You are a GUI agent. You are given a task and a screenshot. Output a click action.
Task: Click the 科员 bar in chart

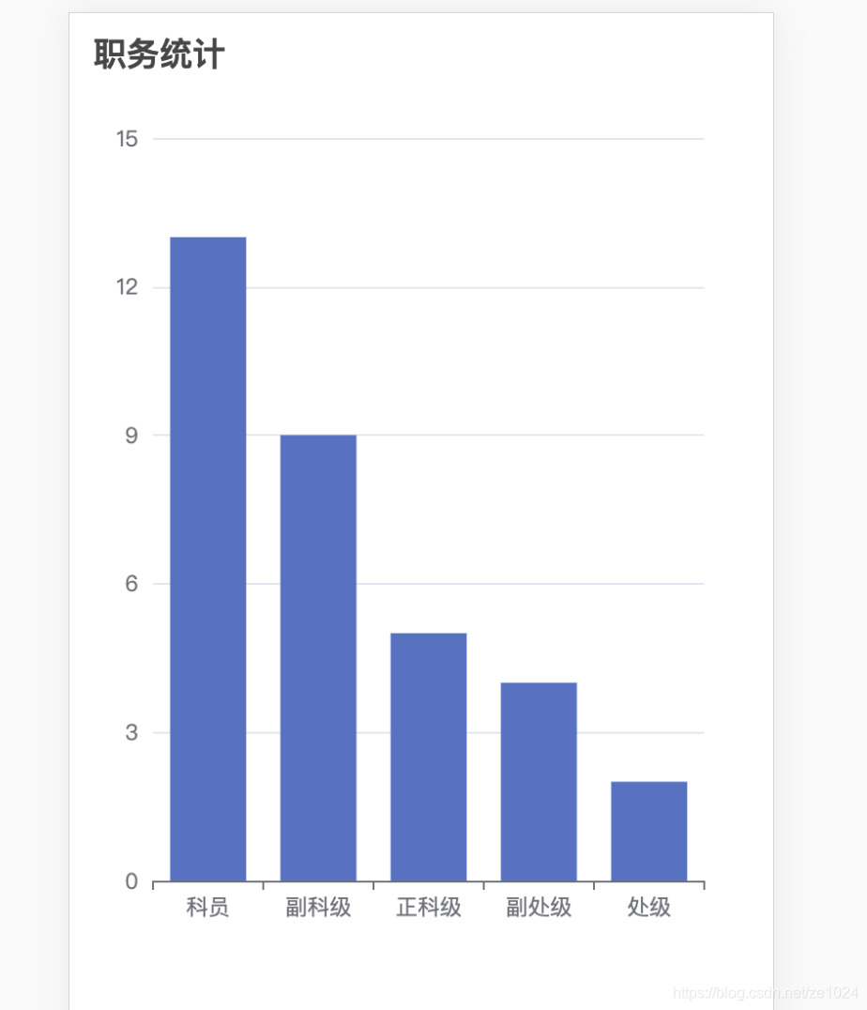click(x=208, y=559)
